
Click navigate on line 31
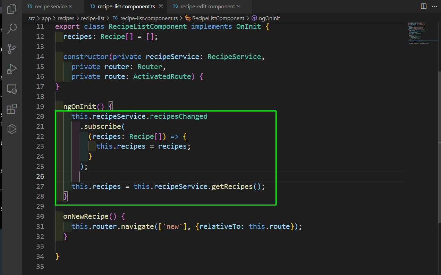pos(137,226)
